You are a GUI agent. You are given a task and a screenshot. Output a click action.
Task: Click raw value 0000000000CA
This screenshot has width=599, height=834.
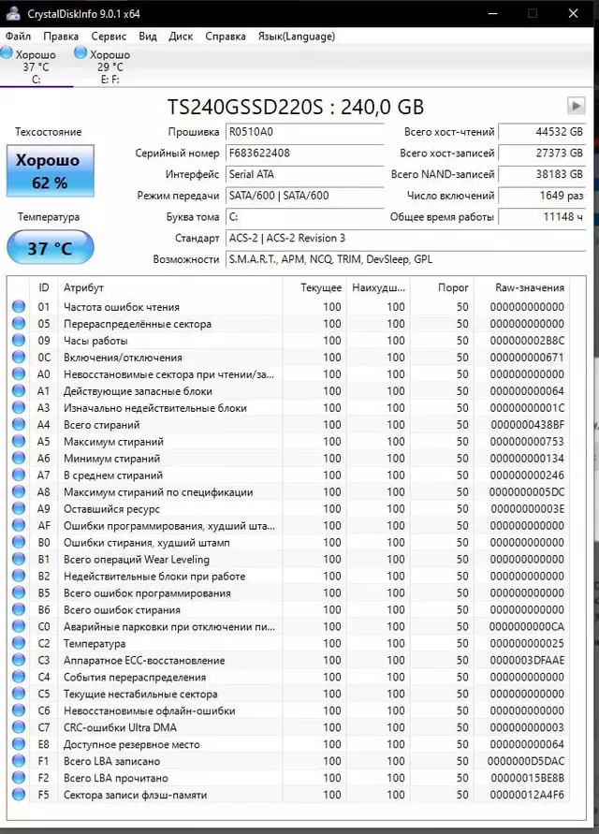(527, 626)
